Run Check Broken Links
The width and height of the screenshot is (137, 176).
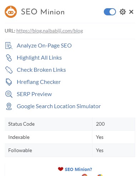(41, 70)
